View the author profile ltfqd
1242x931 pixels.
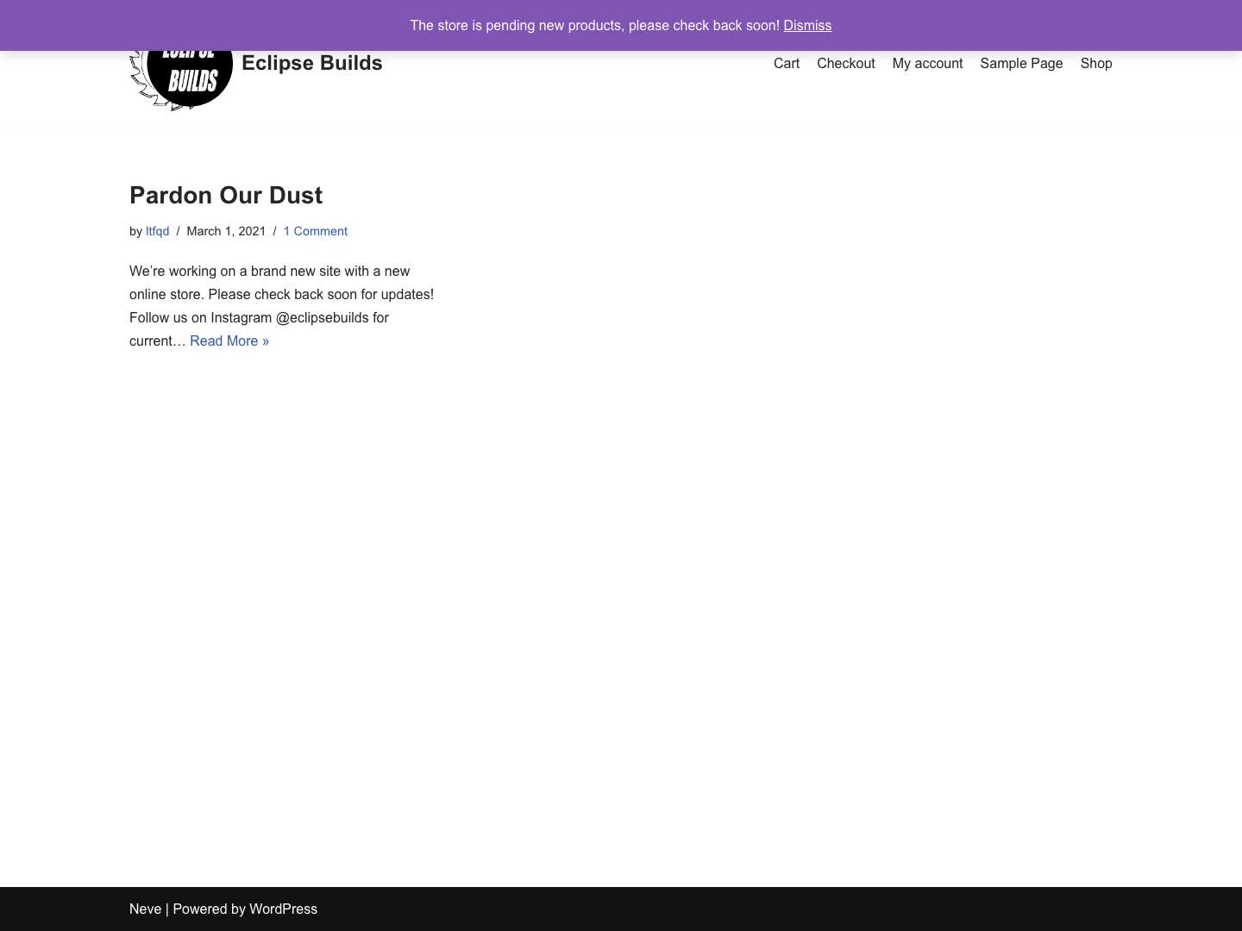[157, 231]
